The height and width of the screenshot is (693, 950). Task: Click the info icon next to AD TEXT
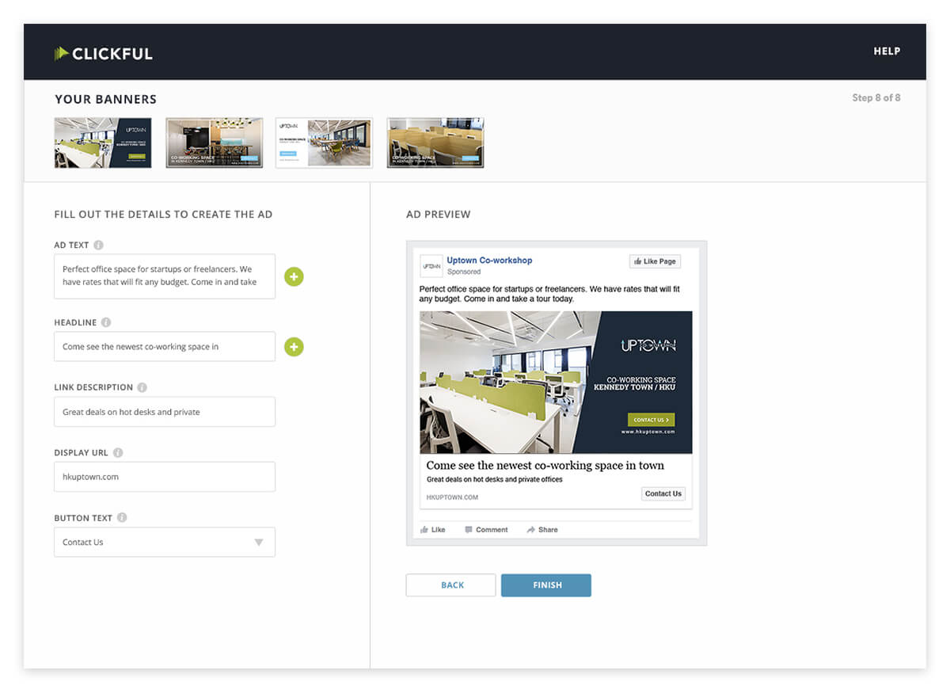click(x=98, y=246)
